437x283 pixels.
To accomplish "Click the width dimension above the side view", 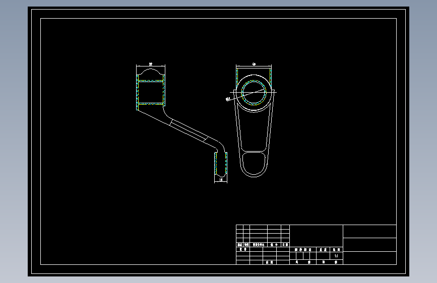I will 151,64.
